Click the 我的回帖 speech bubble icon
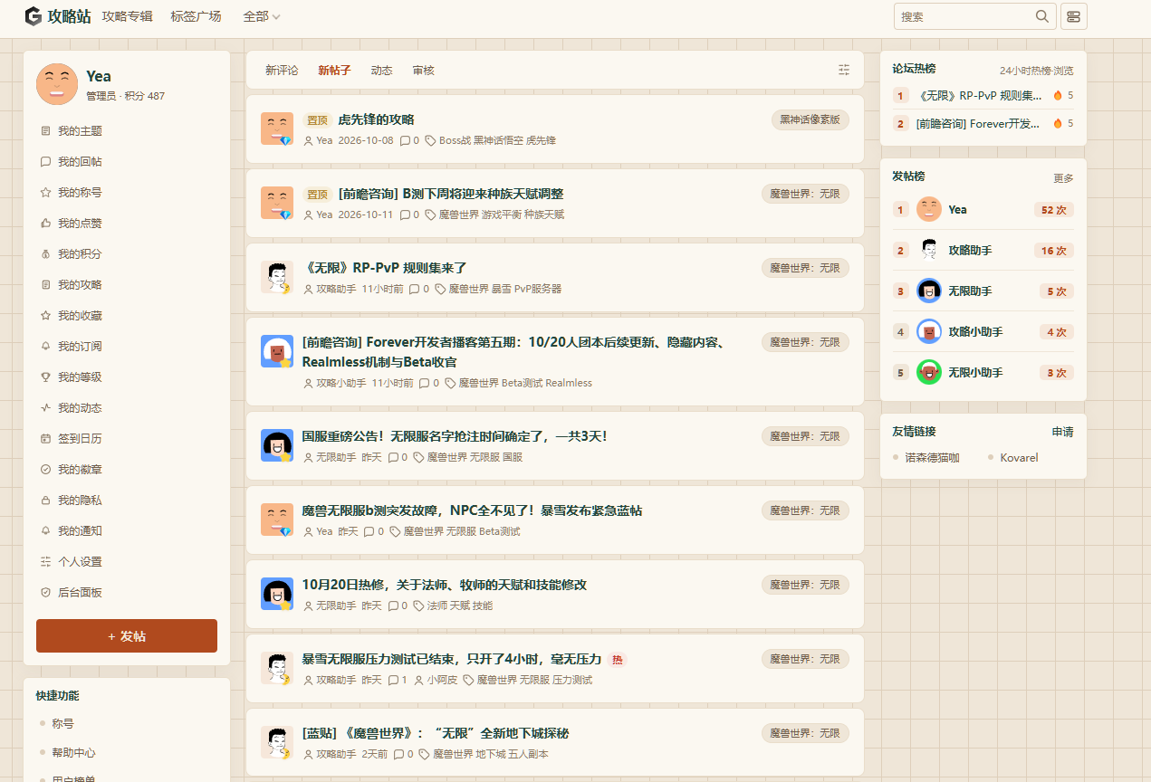 45,162
